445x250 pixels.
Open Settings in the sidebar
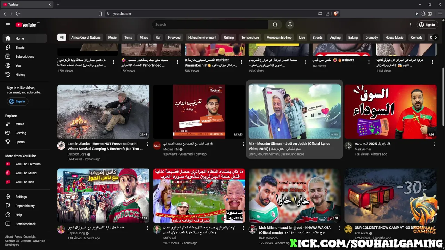(24, 197)
